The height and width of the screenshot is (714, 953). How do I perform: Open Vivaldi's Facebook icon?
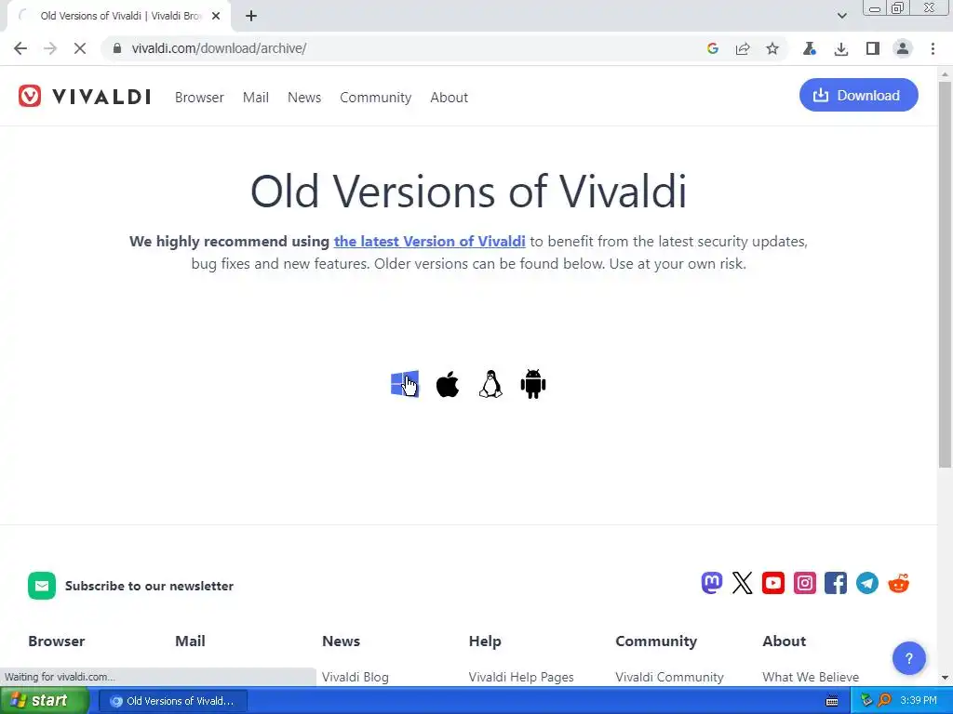836,584
